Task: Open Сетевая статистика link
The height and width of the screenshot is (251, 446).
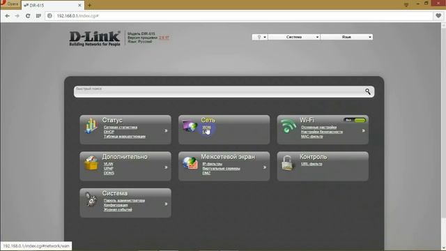Action: (121, 127)
